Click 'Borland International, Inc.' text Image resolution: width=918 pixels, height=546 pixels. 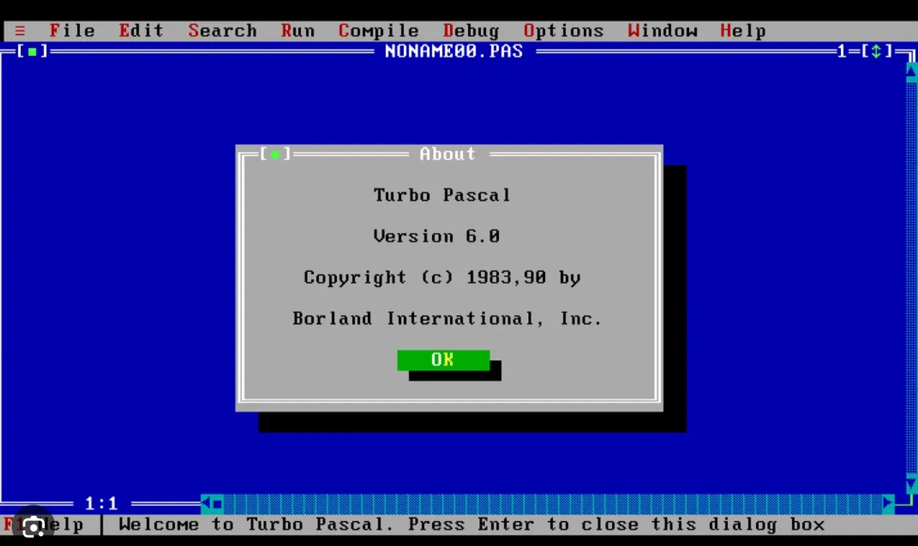click(447, 319)
